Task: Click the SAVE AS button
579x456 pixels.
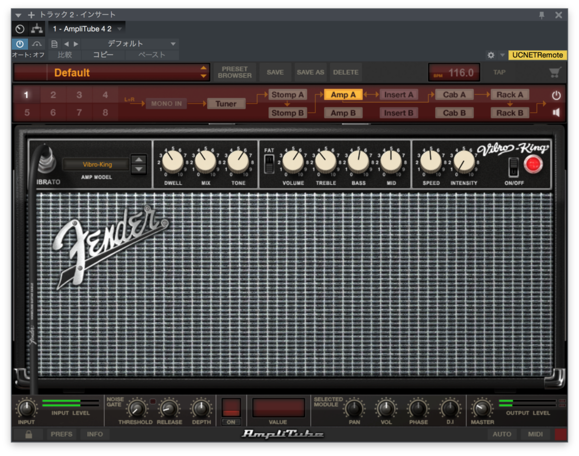Action: [x=311, y=72]
